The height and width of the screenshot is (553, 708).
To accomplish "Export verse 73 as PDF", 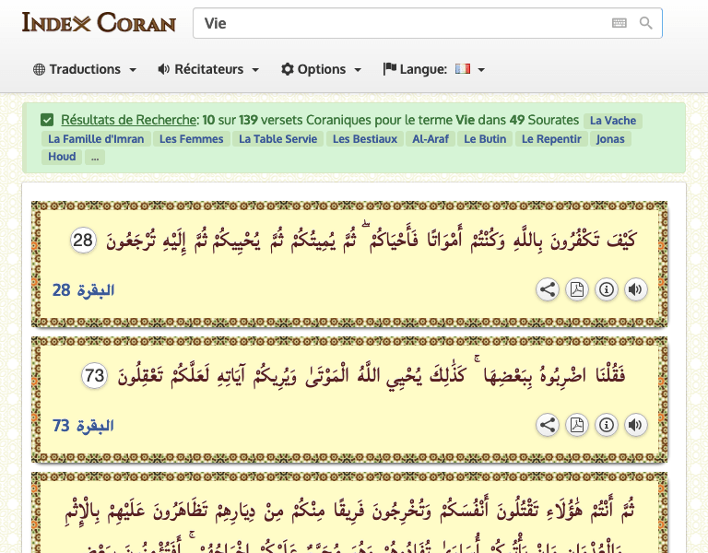I will point(577,425).
